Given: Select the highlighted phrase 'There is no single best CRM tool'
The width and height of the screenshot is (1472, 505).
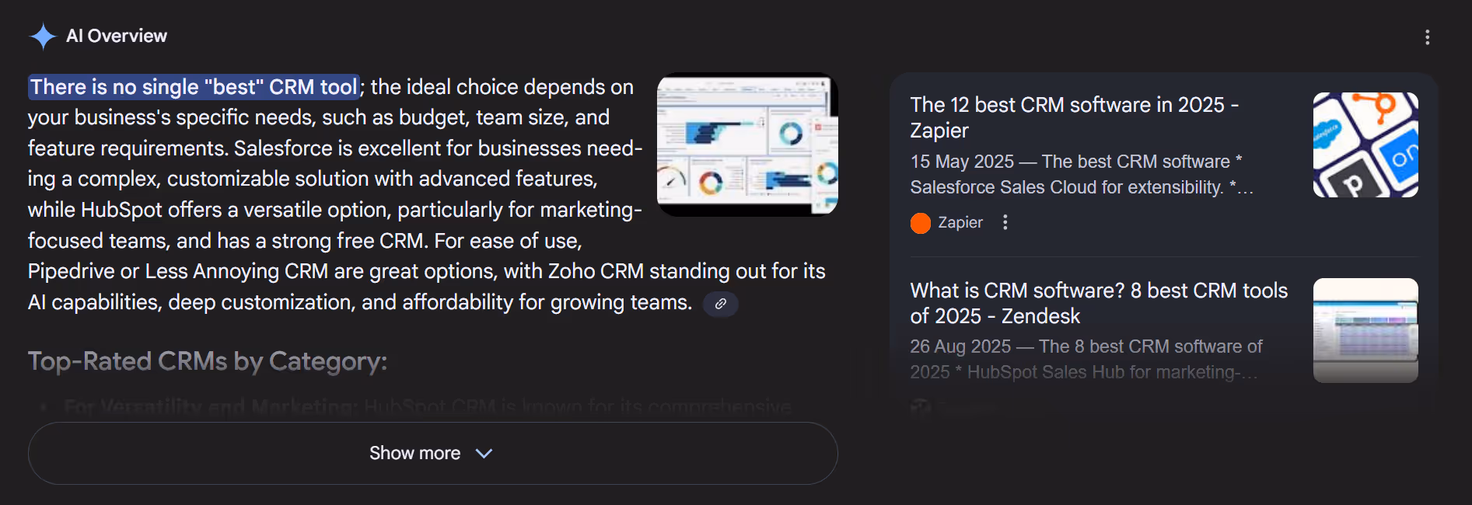Looking at the screenshot, I should 194,87.
